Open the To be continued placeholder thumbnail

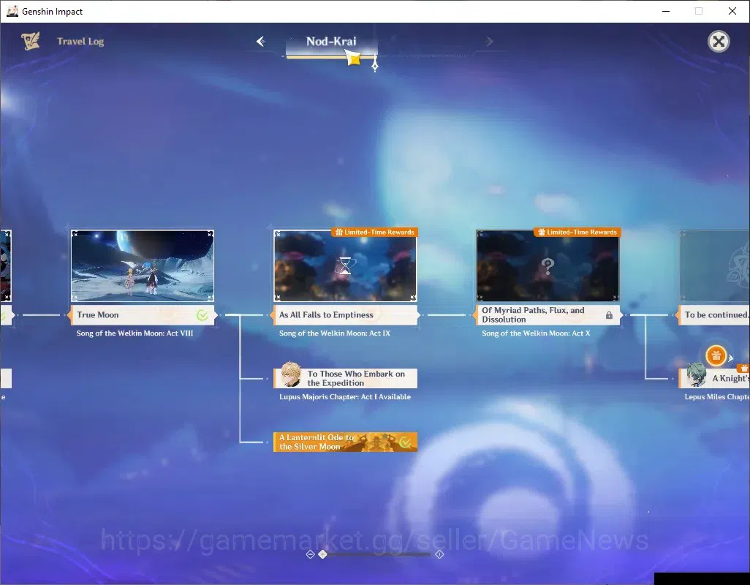coord(715,266)
